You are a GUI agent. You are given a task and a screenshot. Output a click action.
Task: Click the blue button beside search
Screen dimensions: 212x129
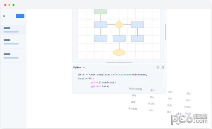point(20,16)
